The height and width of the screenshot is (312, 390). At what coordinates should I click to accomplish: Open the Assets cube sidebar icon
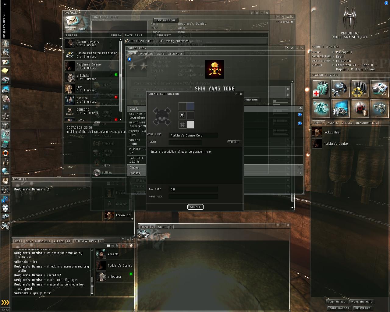pos(5,126)
